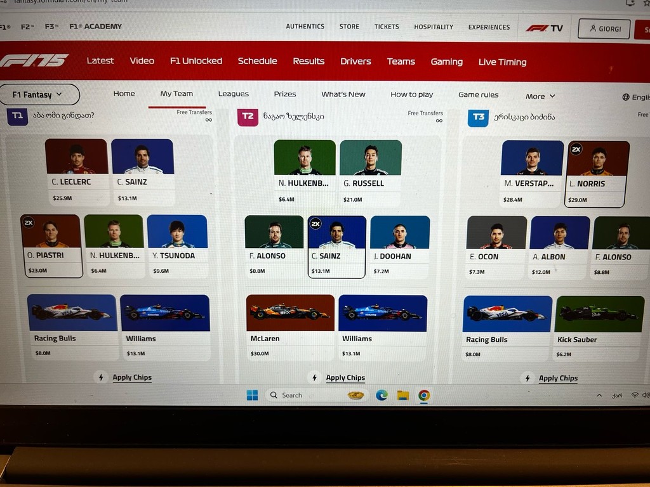Screen dimensions: 650x487
Task: Open Live Timing
Action: point(503,62)
